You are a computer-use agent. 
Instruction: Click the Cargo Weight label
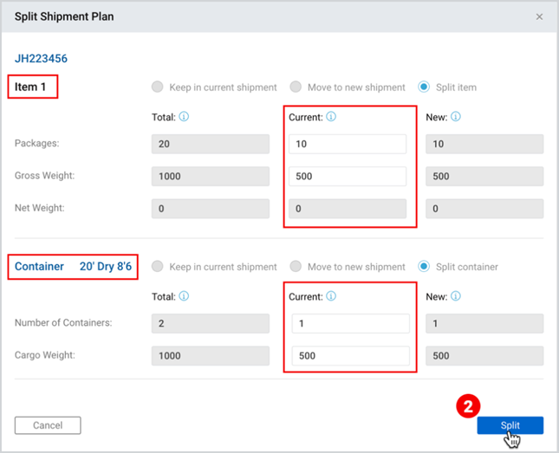coord(45,355)
